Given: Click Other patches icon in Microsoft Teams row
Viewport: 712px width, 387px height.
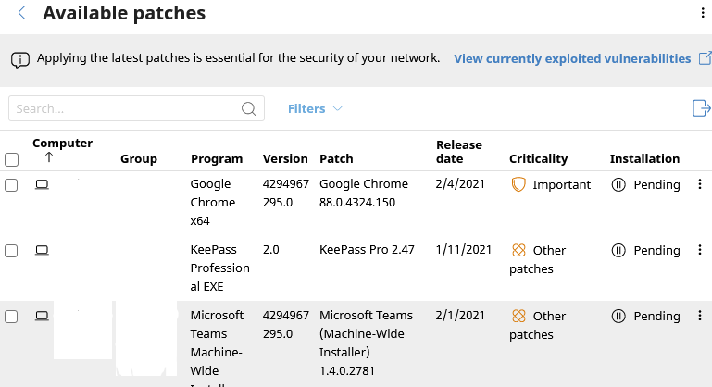Looking at the screenshot, I should pyautogui.click(x=518, y=316).
